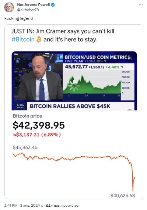The image size is (147, 210).
Task: Click the 92,1 тыс. просмотра views count
Action: (62, 206)
